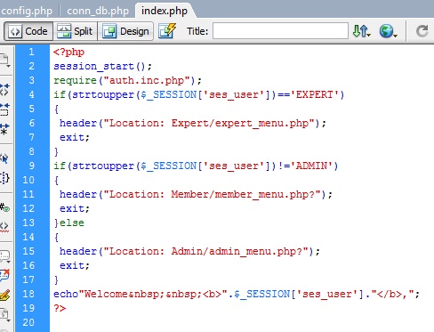Click exit; on line 12
434x332 pixels.
tap(75, 208)
